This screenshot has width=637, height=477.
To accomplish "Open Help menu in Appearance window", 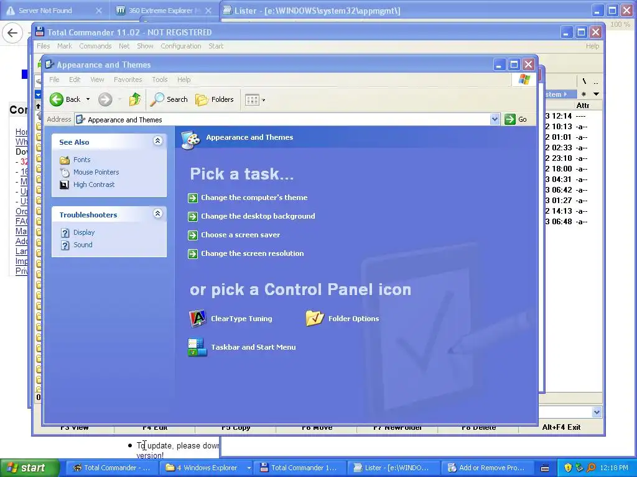I will coord(184,79).
